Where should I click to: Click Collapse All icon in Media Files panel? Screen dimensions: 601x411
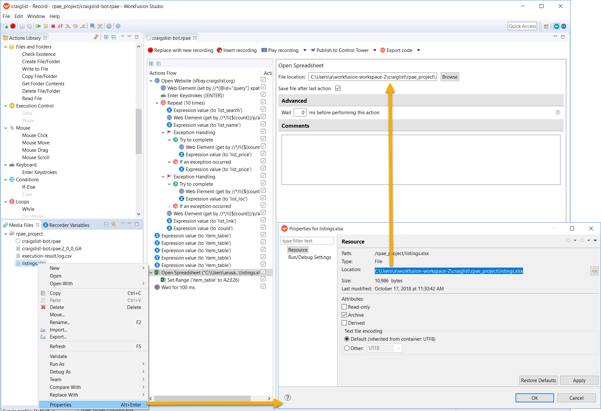(x=106, y=225)
